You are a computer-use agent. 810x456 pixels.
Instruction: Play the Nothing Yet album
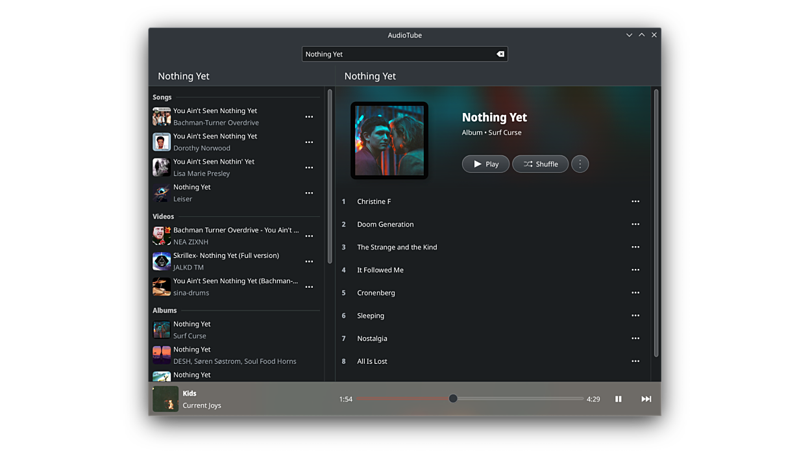coord(485,164)
